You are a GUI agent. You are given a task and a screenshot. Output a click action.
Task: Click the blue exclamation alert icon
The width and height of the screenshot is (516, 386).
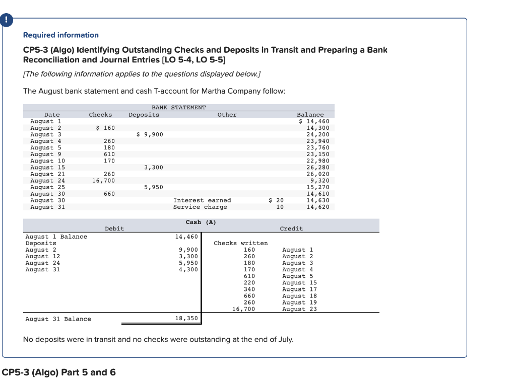coord(6,20)
